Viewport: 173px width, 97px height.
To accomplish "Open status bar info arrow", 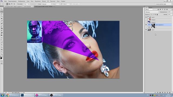I will pyautogui.click(x=24, y=93).
